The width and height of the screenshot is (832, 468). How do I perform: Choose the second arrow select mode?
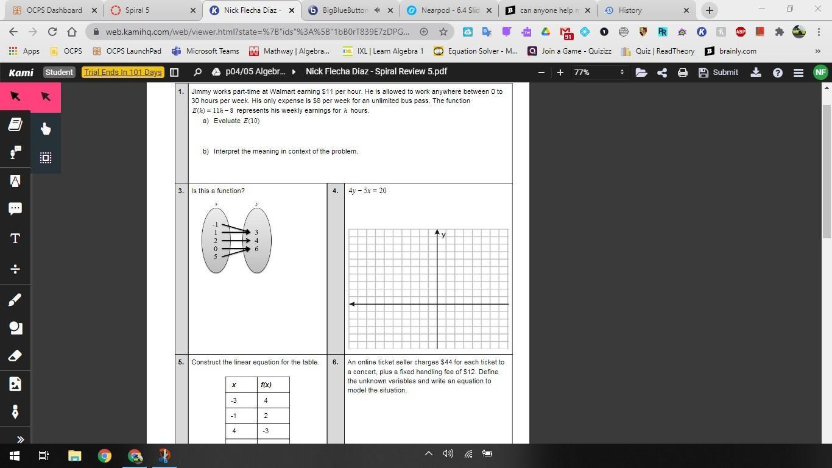coord(46,96)
